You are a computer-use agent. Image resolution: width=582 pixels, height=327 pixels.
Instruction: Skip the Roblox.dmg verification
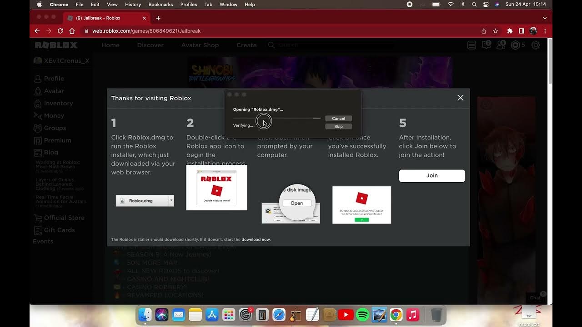pyautogui.click(x=338, y=127)
